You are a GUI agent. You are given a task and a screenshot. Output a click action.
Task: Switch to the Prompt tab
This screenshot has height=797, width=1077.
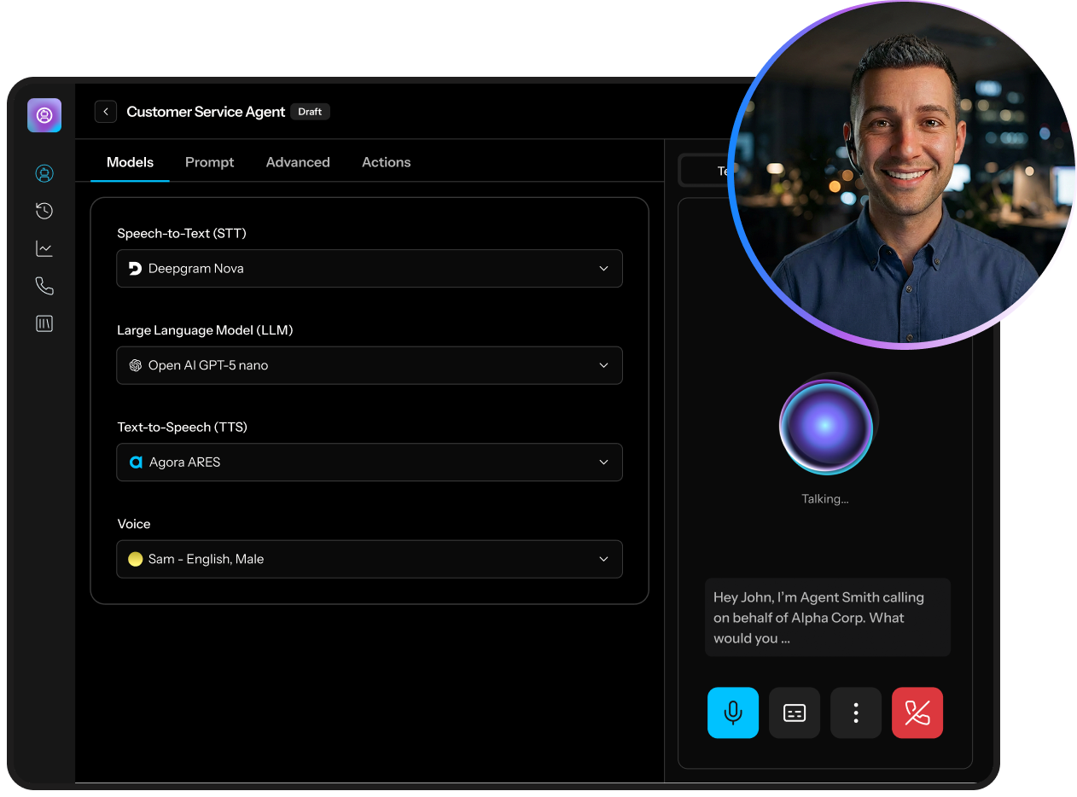[x=209, y=162]
